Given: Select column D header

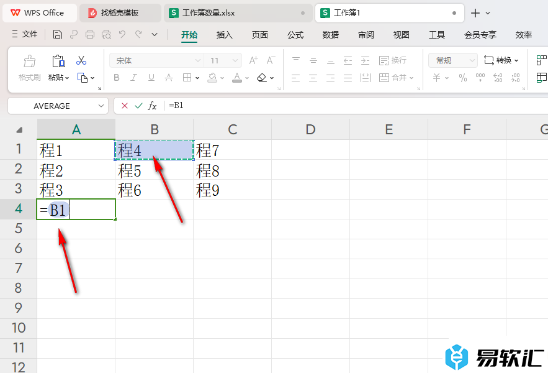Looking at the screenshot, I should click(310, 129).
